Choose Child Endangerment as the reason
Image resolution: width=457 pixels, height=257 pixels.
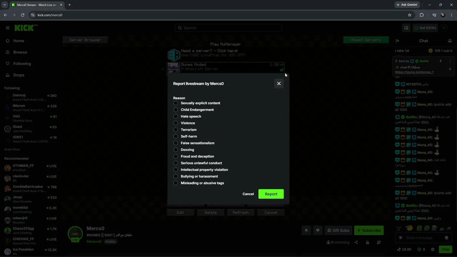click(176, 110)
